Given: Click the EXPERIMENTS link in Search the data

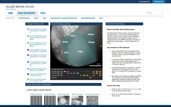Looking at the screenshot, I should point(126,89).
